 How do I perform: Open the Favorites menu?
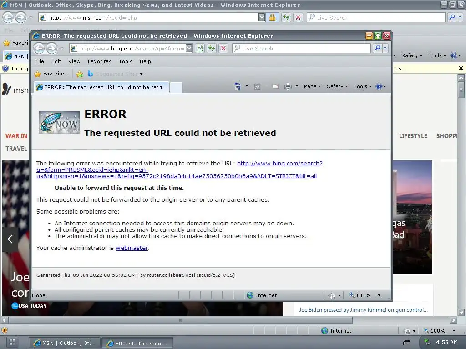coord(100,61)
